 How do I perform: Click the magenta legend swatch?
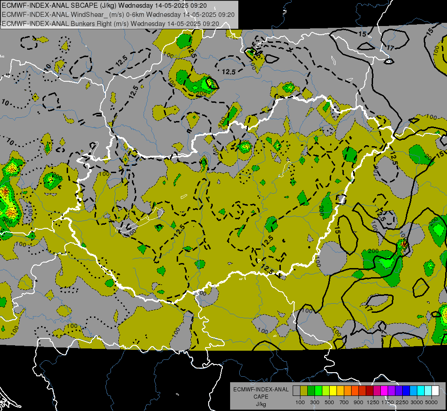click(x=384, y=391)
